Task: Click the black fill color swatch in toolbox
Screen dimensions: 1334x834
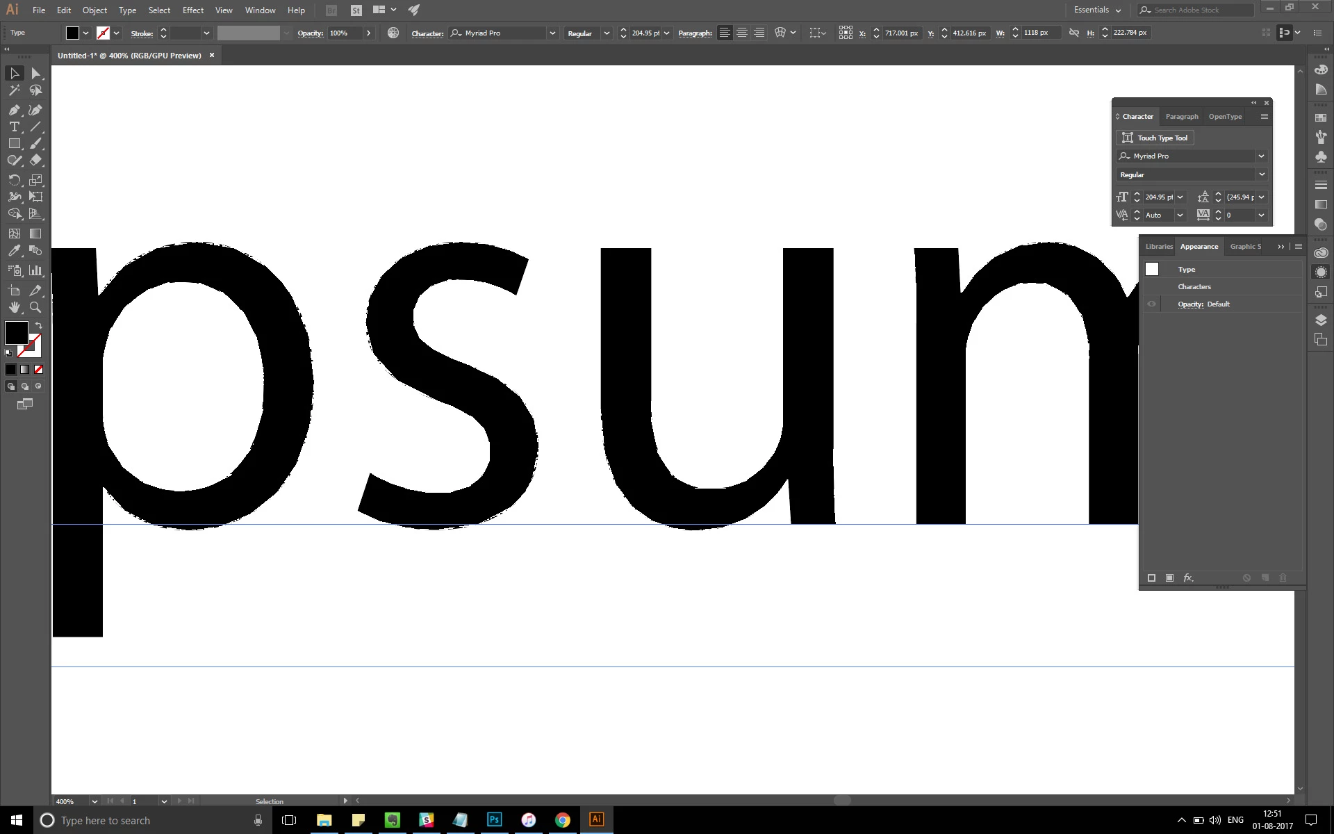Action: pos(16,333)
